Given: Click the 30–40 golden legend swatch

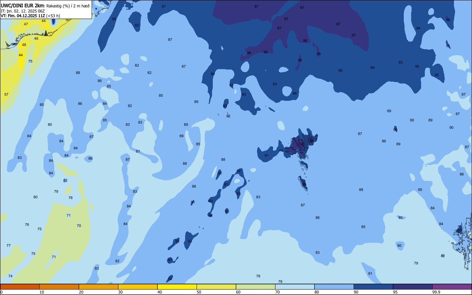Looking at the screenshot, I should coord(138,287).
